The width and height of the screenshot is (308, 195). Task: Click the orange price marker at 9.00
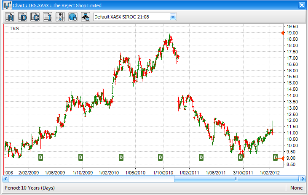[281, 158]
